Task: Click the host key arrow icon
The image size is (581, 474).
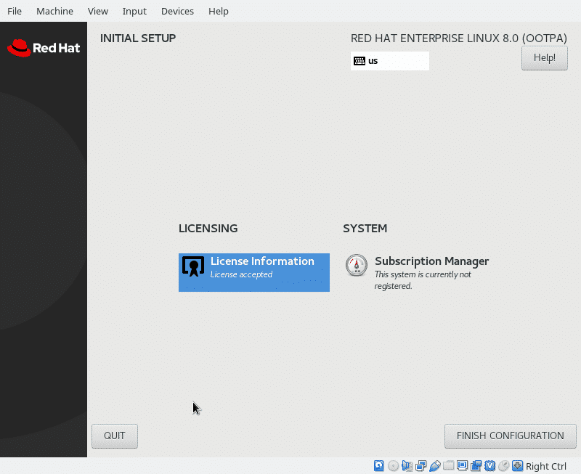Action: [x=517, y=465]
